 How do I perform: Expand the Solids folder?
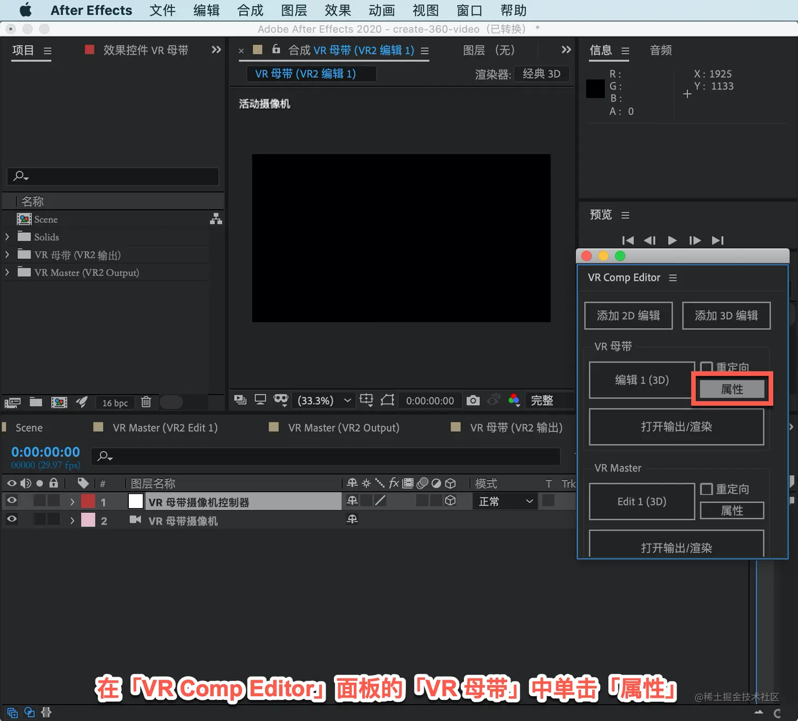[7, 237]
